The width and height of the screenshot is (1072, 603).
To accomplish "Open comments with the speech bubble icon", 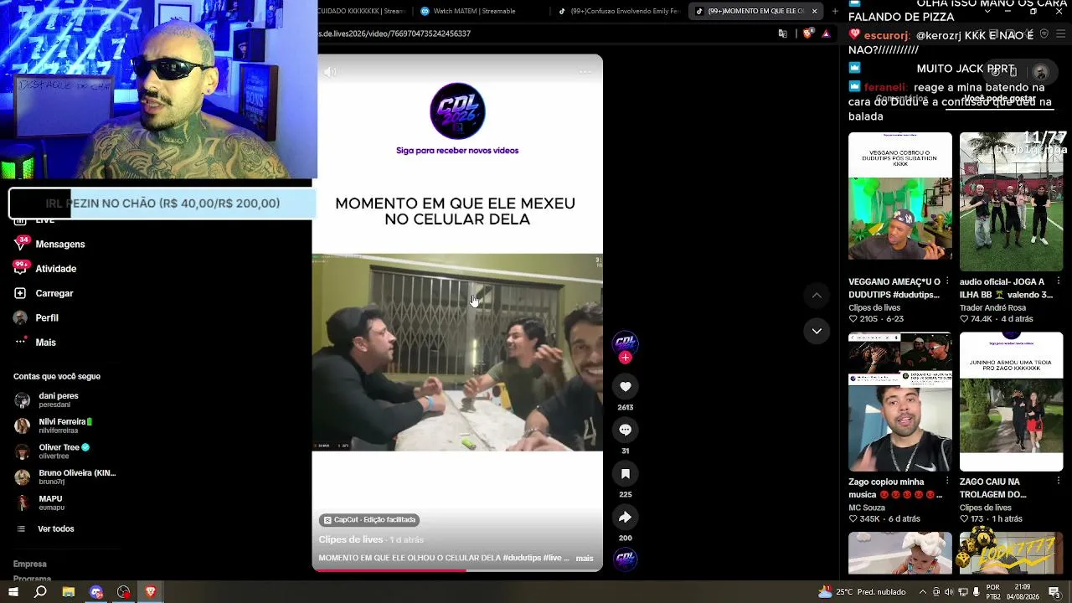I will [x=625, y=430].
